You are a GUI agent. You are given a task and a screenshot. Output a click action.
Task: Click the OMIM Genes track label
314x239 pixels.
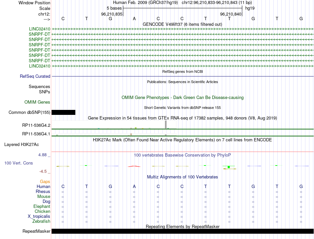click(37, 102)
